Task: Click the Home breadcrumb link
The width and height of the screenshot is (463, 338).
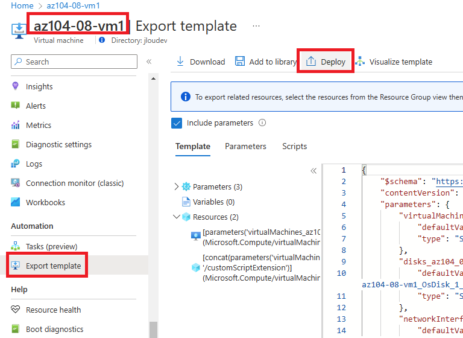Action: [x=22, y=5]
